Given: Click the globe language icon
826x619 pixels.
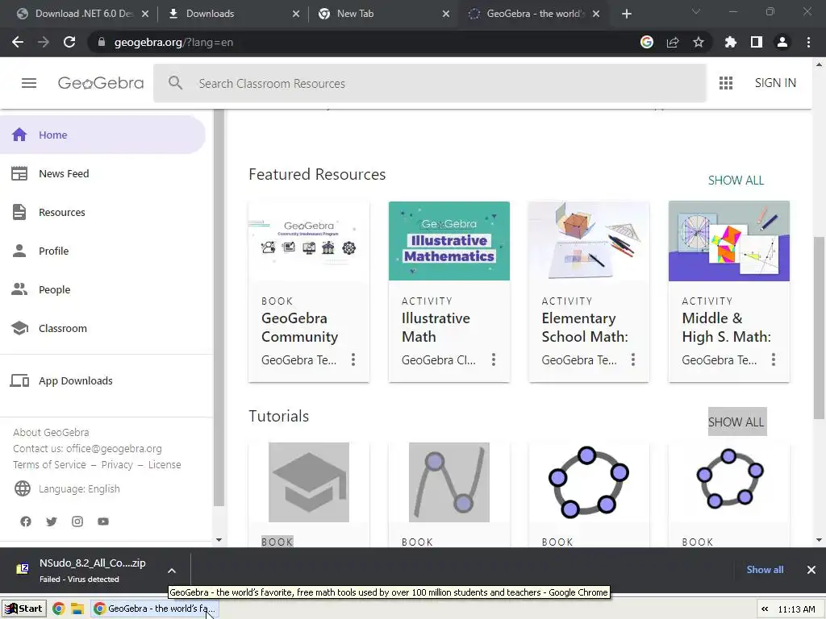Looking at the screenshot, I should click(x=23, y=488).
